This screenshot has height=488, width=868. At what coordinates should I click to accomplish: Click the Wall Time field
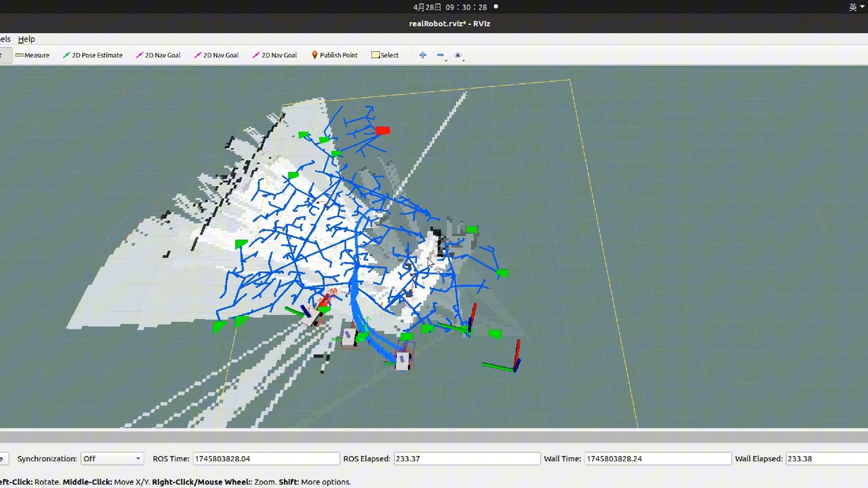[x=658, y=459]
